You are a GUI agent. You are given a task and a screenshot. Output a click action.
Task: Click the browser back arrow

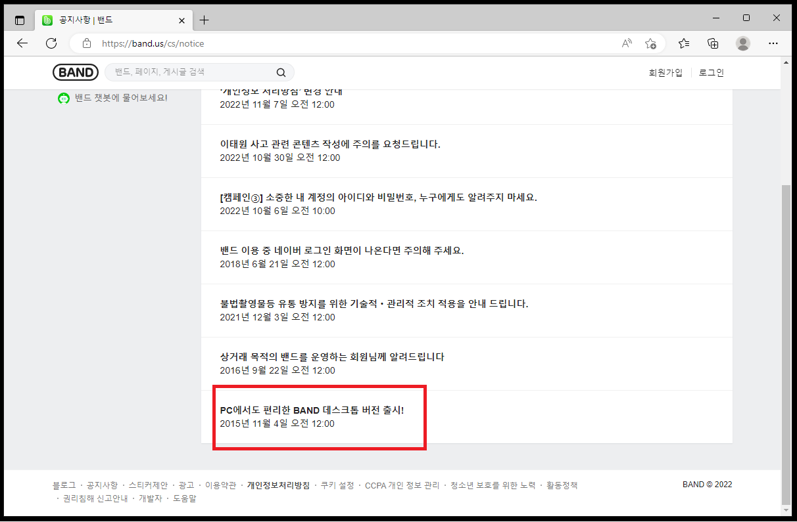[x=22, y=43]
